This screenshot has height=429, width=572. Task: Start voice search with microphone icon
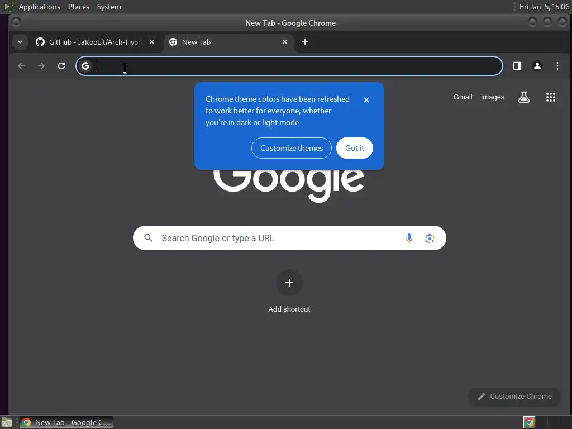coord(409,238)
